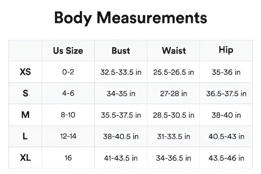The height and width of the screenshot is (174, 261).
Task: Select the XS row label
Action: coord(25,72)
